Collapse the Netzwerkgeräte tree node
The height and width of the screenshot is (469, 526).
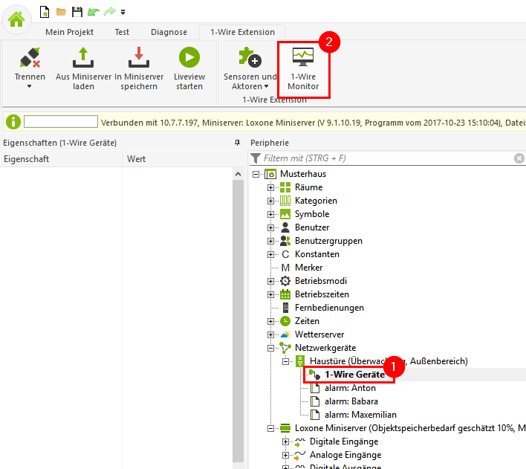pyautogui.click(x=271, y=348)
